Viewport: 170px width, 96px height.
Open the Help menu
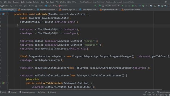point(69,2)
